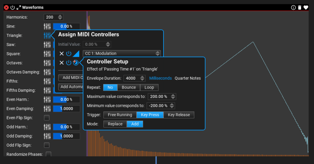
Task: Click the mixer icon next to Saw
Action: point(47,44)
